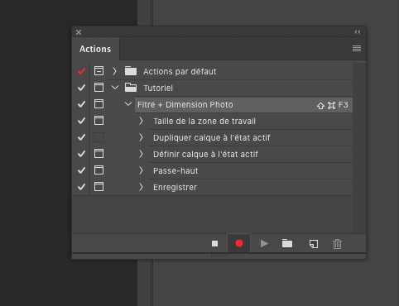Create a new action set folder
Viewport: 399px width, 306px height.
(x=287, y=244)
